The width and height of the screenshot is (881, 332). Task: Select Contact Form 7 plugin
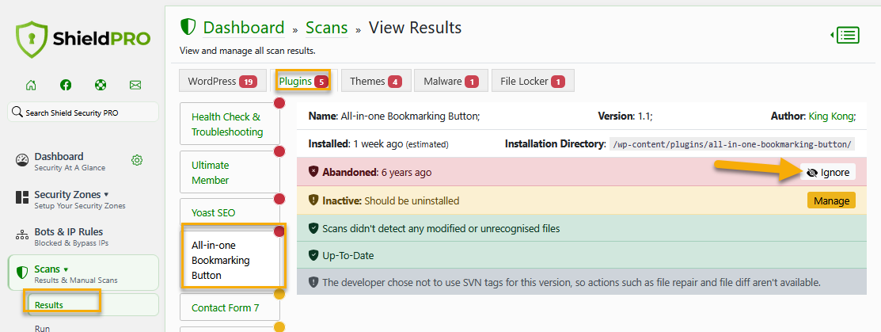coord(230,307)
